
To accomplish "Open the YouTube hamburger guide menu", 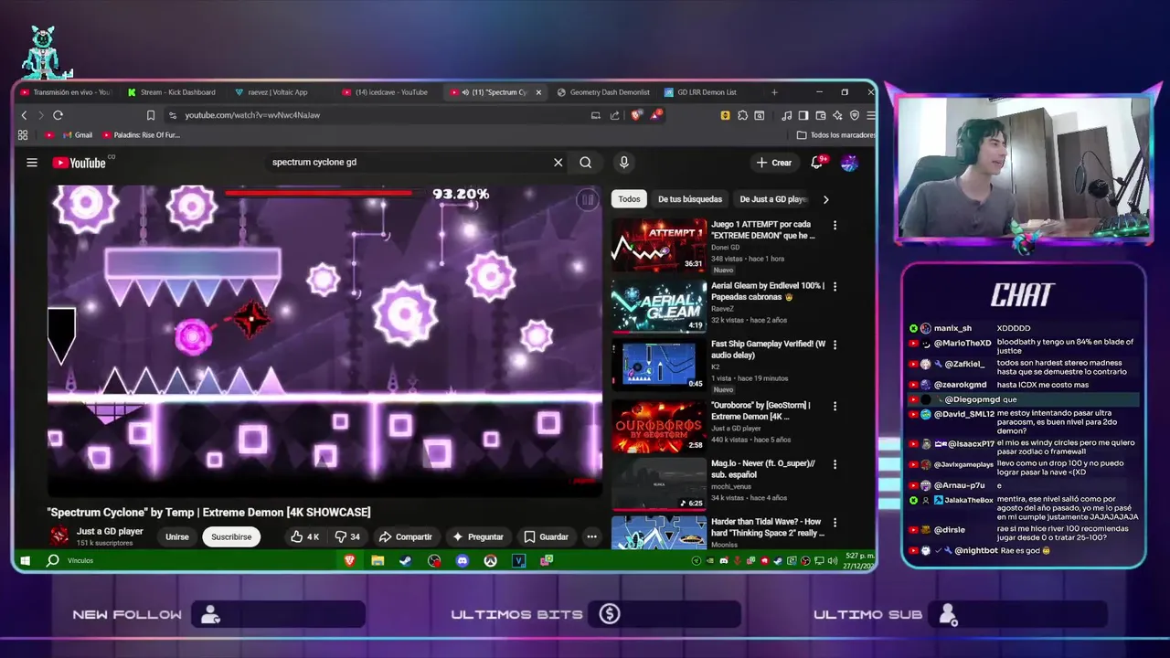I will pos(32,163).
